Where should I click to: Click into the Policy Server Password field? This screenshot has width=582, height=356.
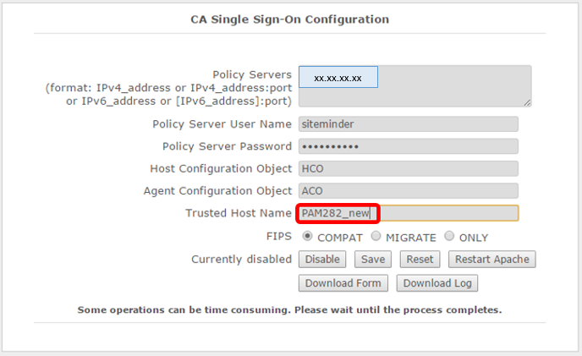407,146
